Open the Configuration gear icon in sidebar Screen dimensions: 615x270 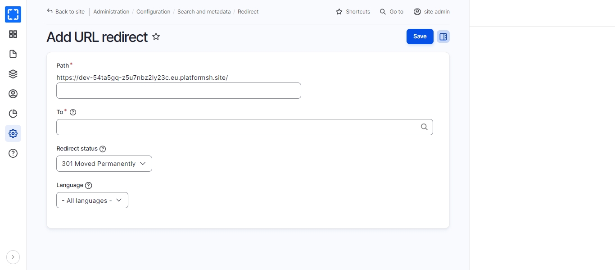point(13,133)
